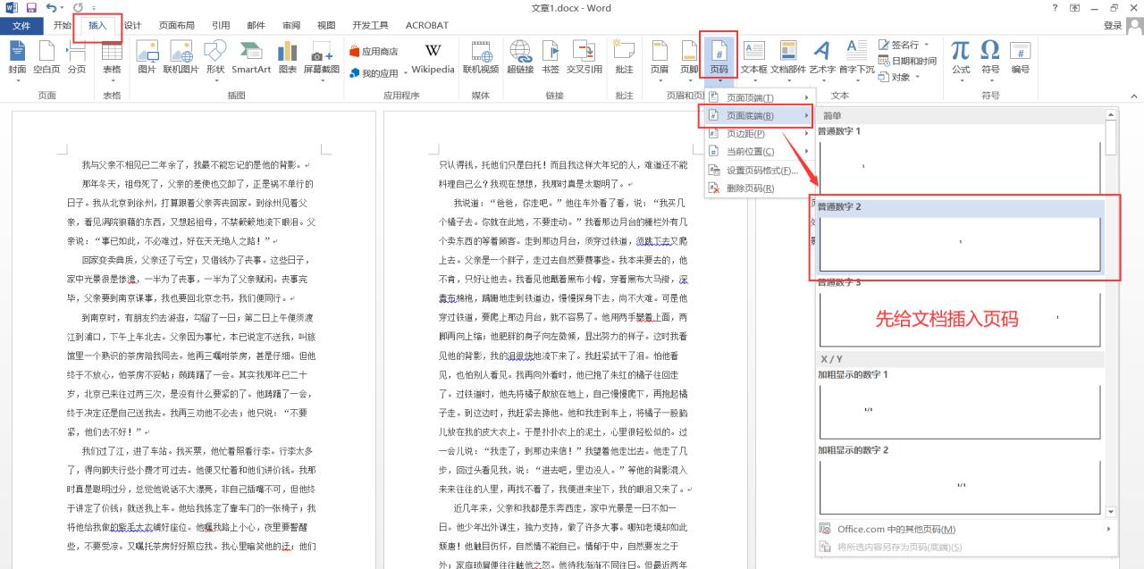Screen dimensions: 1144x569
Task: Select Plain Number 1 (普通数字 1) thumbnail
Action: click(960, 166)
